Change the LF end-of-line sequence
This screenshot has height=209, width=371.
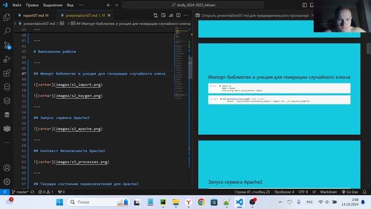(314, 192)
